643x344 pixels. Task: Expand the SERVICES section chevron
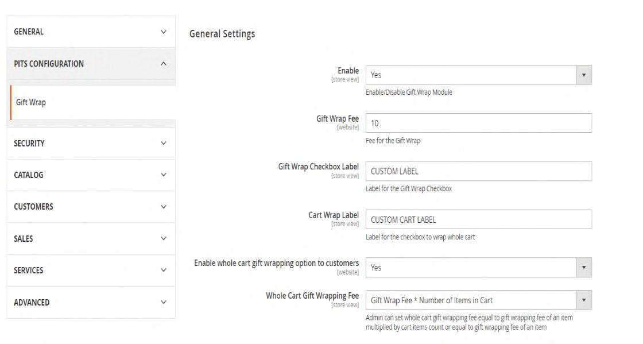tap(164, 270)
